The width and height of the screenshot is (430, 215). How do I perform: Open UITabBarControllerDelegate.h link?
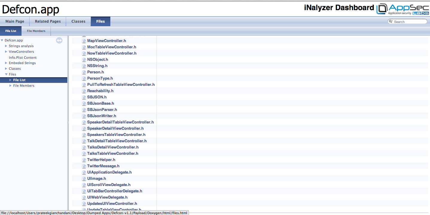[115, 191]
